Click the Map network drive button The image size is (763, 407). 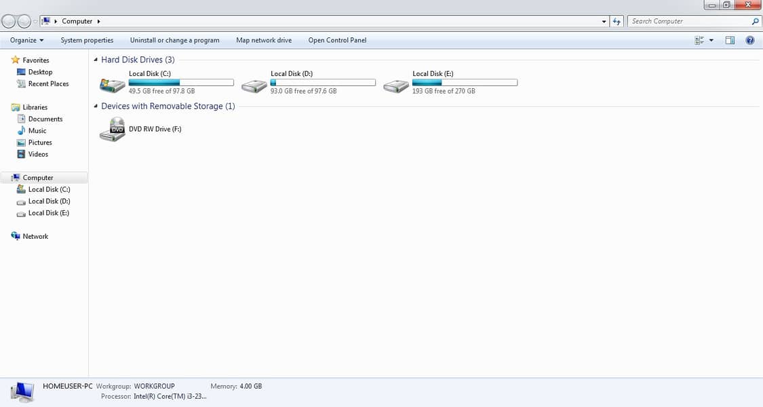tap(264, 41)
